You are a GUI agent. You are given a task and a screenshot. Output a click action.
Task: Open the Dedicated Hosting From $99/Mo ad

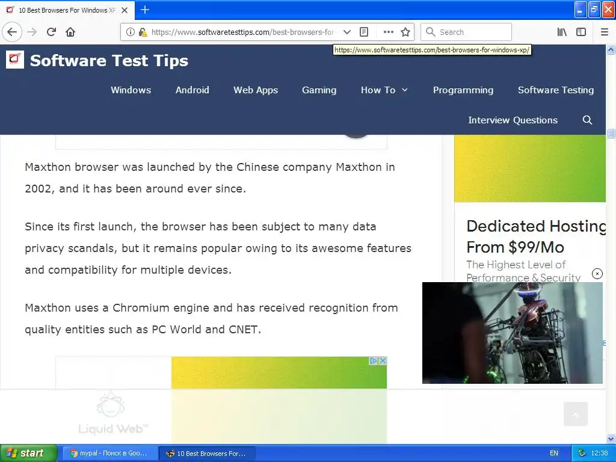click(536, 236)
